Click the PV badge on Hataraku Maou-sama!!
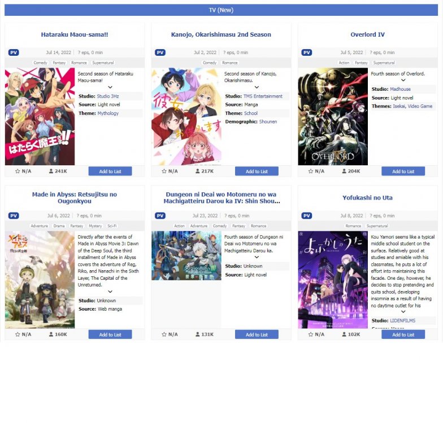The image size is (443, 423). (14, 52)
